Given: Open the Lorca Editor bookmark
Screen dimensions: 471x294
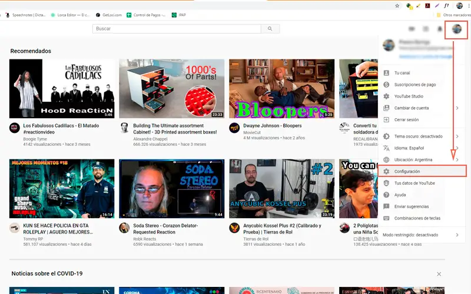Looking at the screenshot, I should (70, 15).
